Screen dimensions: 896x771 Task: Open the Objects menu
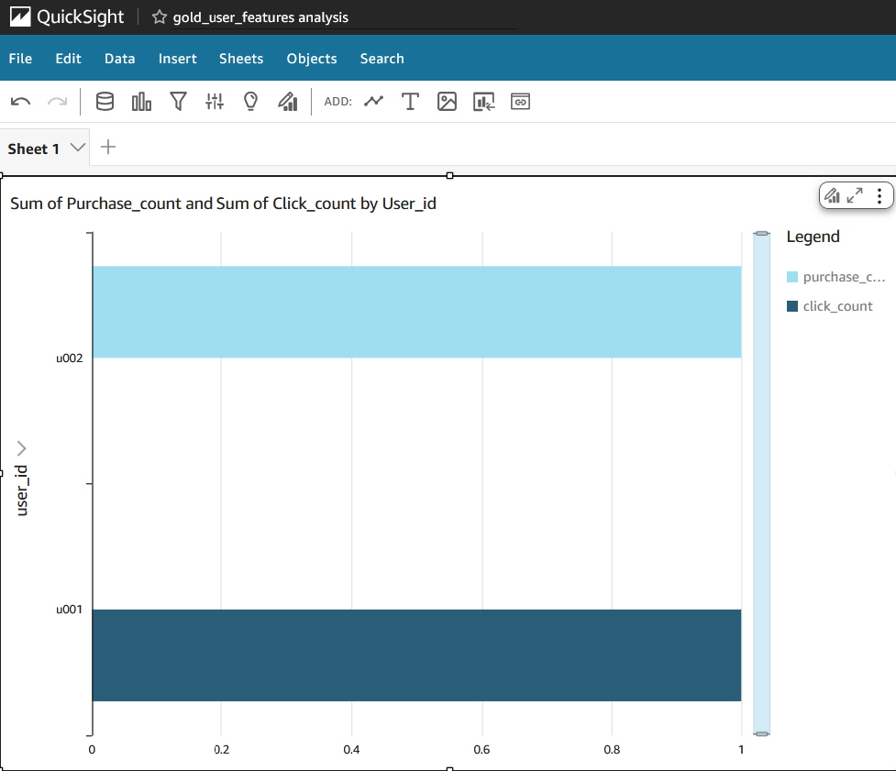coord(312,59)
